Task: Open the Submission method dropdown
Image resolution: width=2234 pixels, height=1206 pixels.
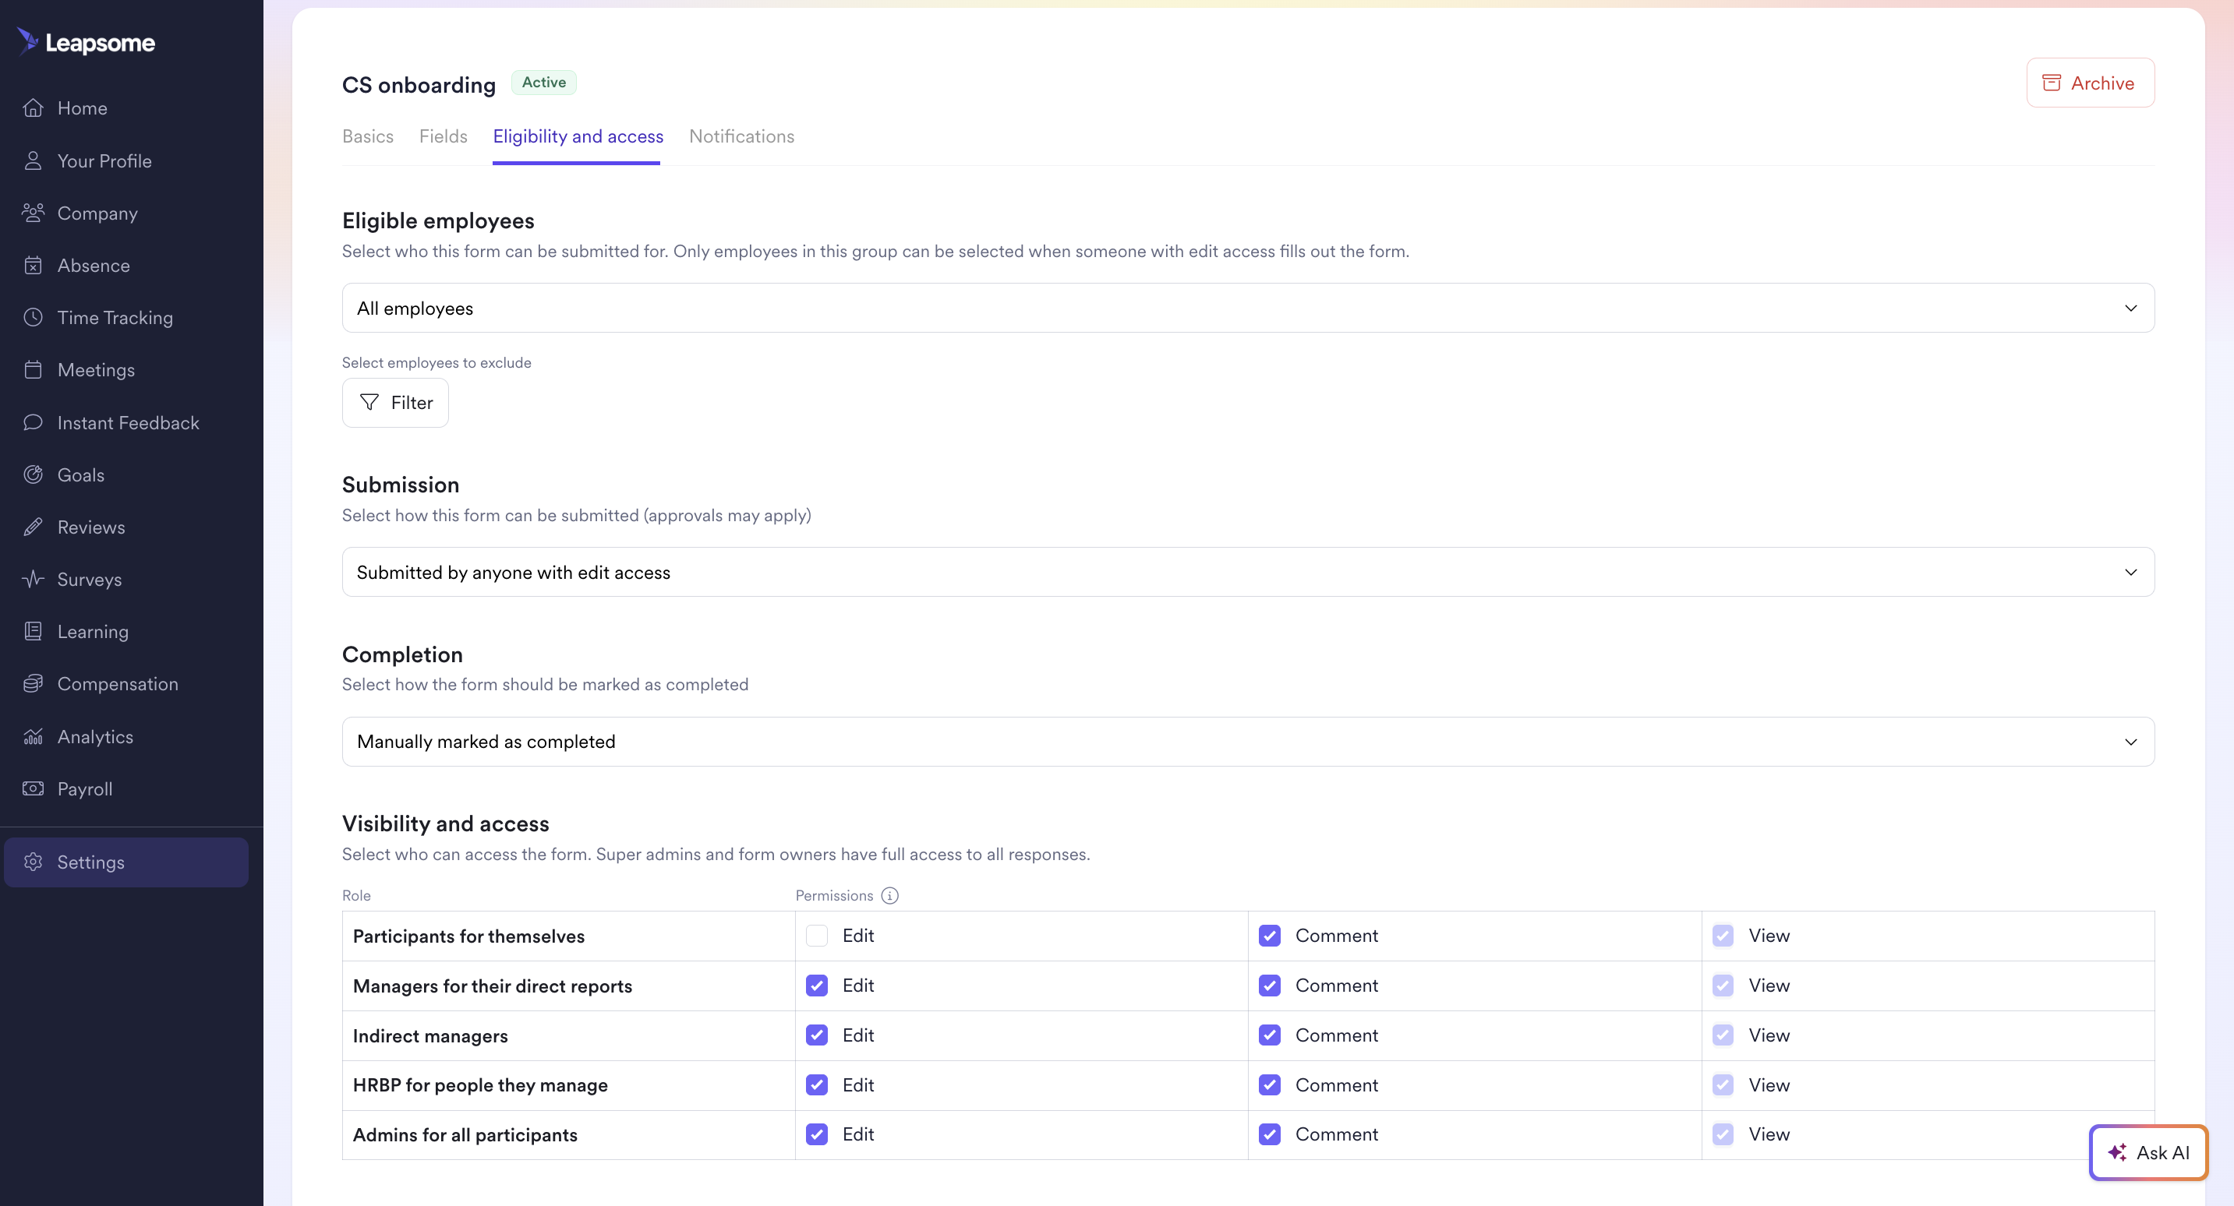Action: pyautogui.click(x=1247, y=572)
